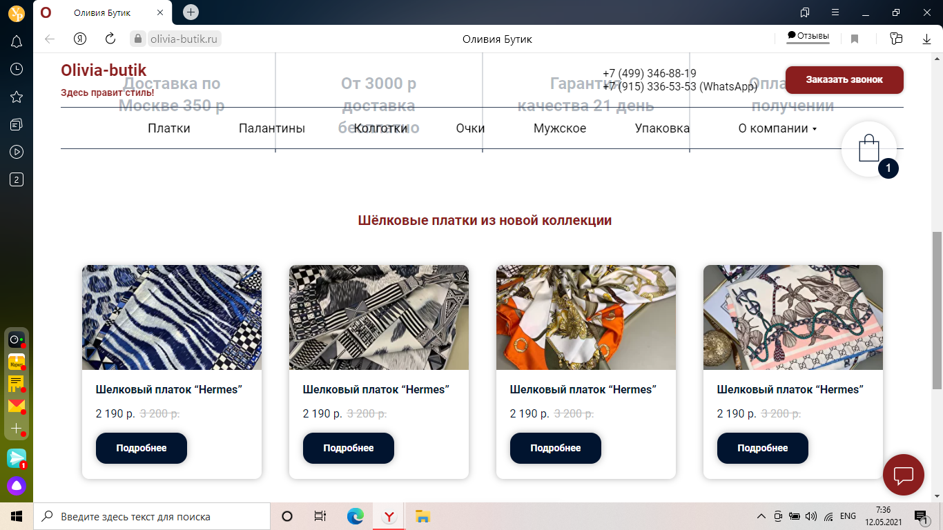The image size is (943, 530).
Task: Click the 'Olivia-butik' logo link
Action: click(x=104, y=70)
